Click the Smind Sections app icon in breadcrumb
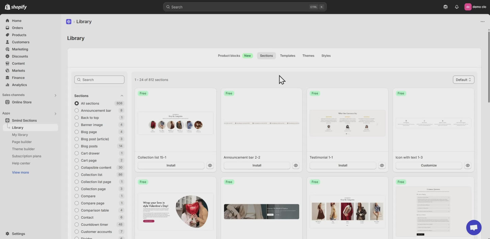Screen dimensions: 490x239 [69, 22]
